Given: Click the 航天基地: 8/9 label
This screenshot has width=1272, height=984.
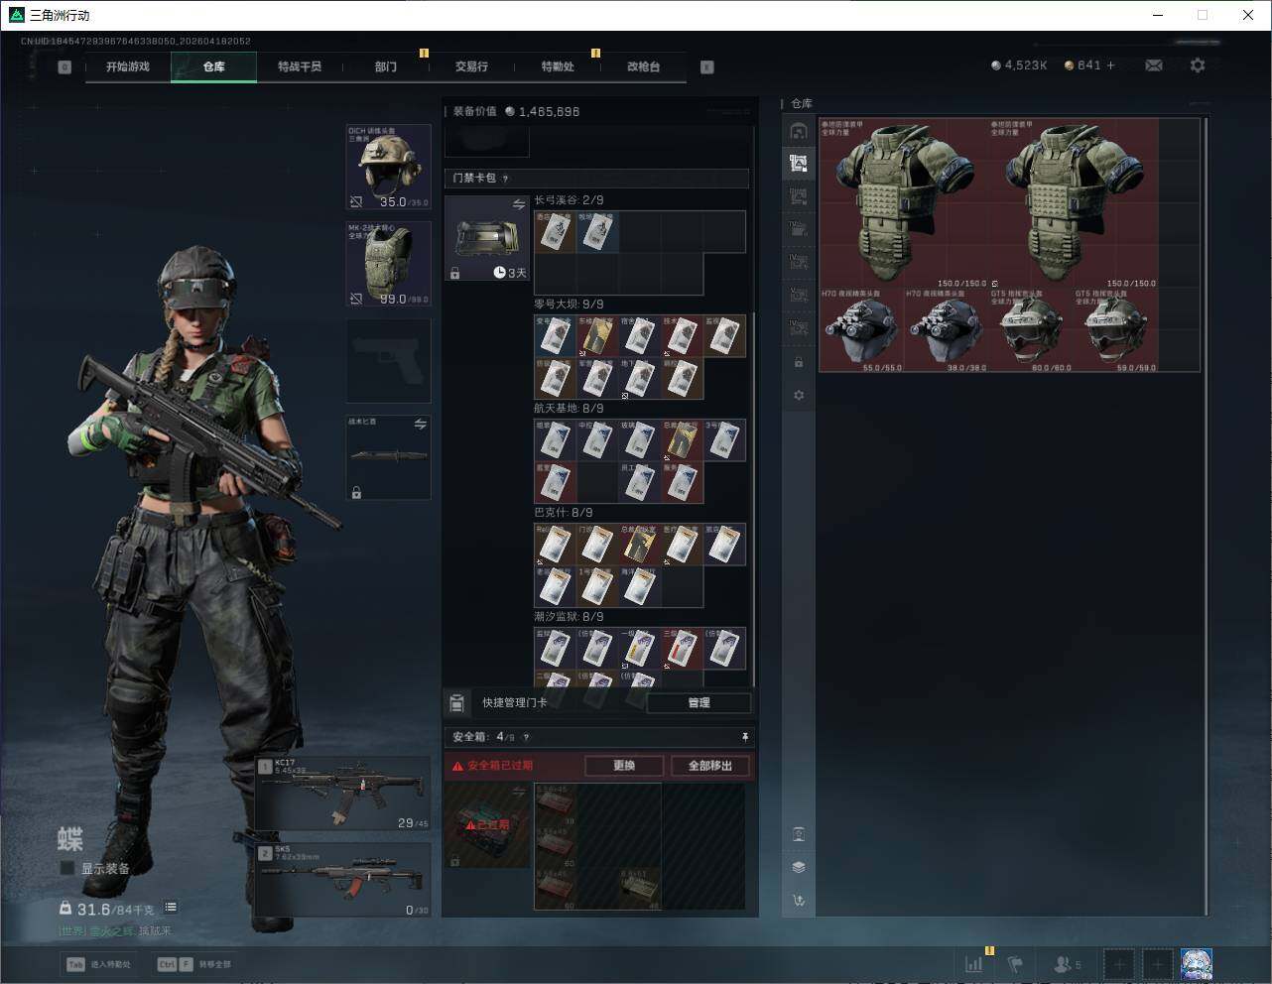Looking at the screenshot, I should [569, 409].
